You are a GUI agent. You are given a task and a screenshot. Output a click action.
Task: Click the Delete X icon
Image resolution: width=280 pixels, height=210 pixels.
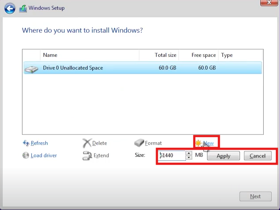pos(87,143)
